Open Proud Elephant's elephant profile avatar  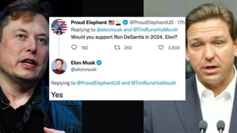[59, 27]
